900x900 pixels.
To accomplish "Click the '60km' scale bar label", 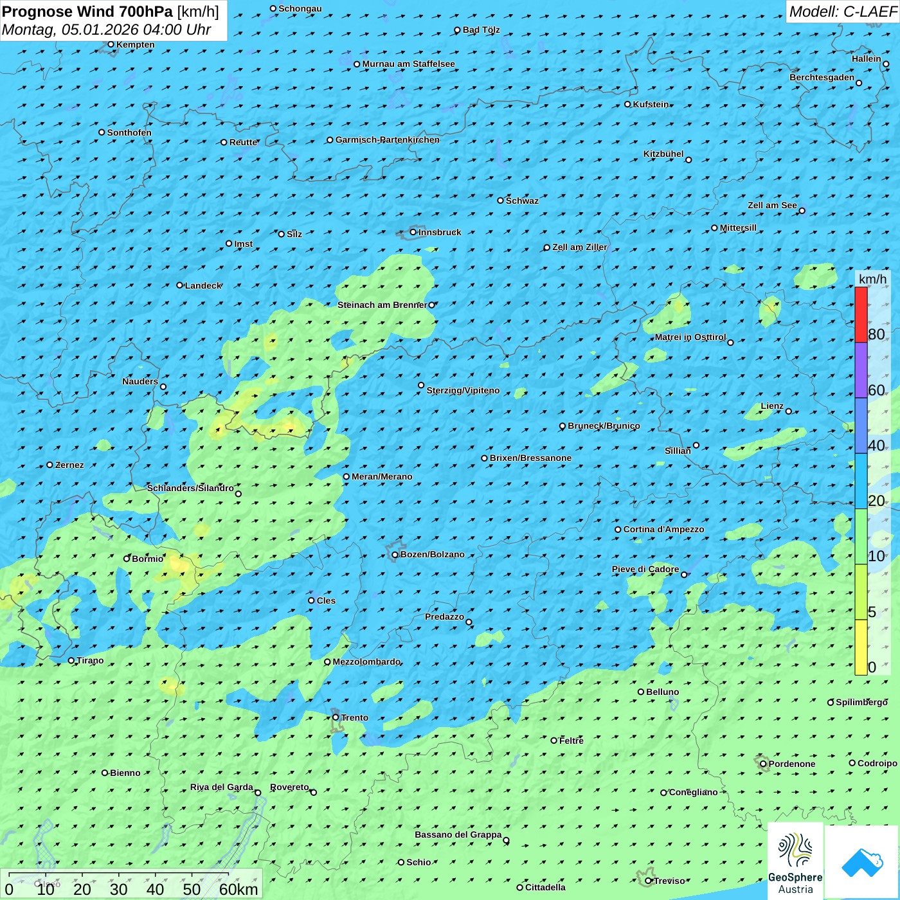I will coord(239,889).
